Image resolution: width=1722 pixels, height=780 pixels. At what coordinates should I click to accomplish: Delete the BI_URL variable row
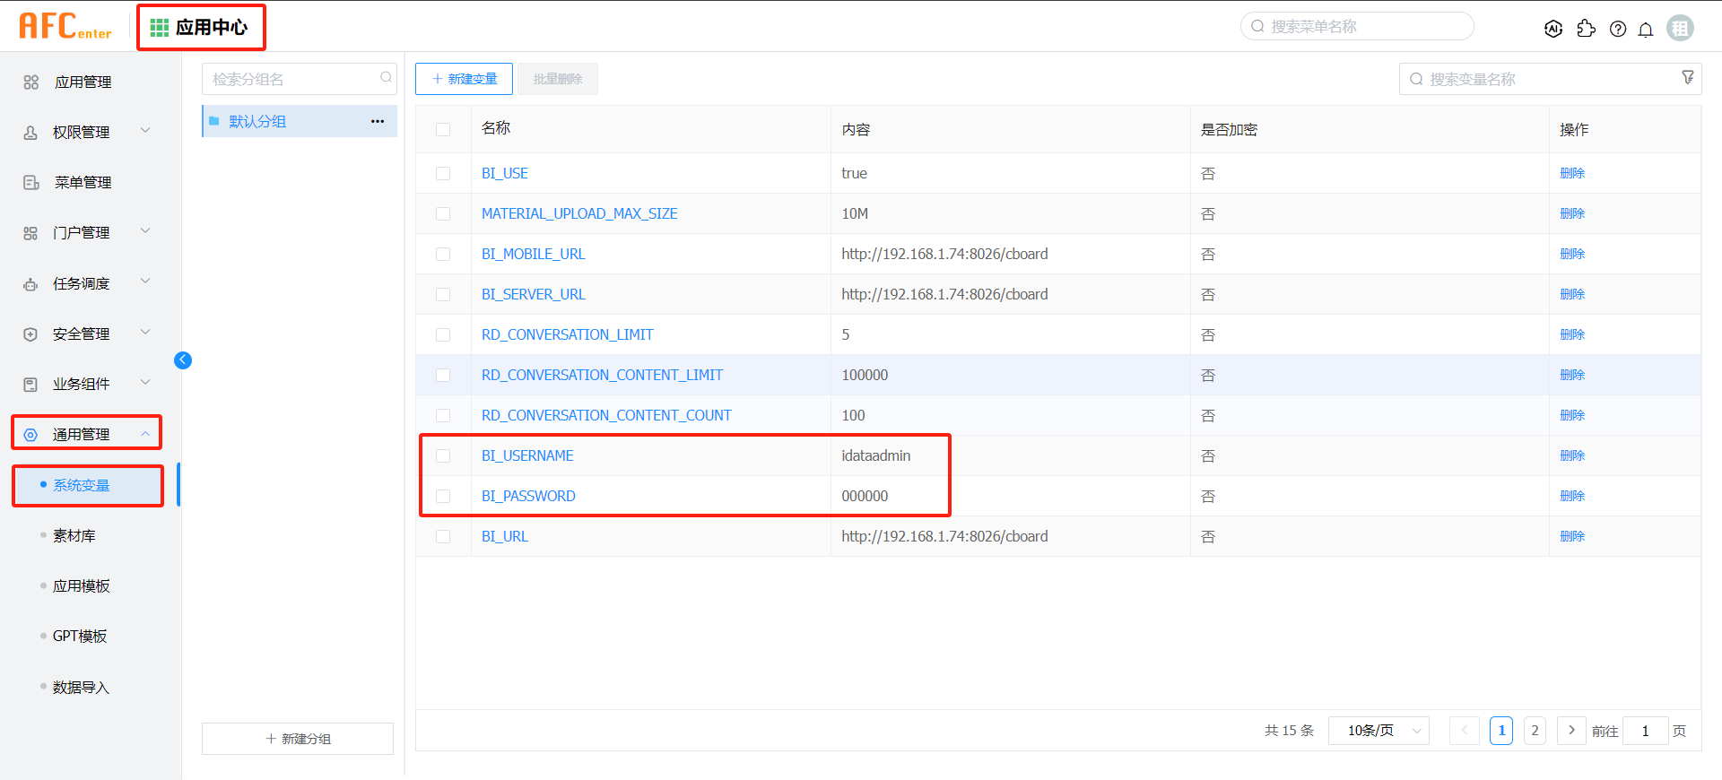click(x=1572, y=536)
